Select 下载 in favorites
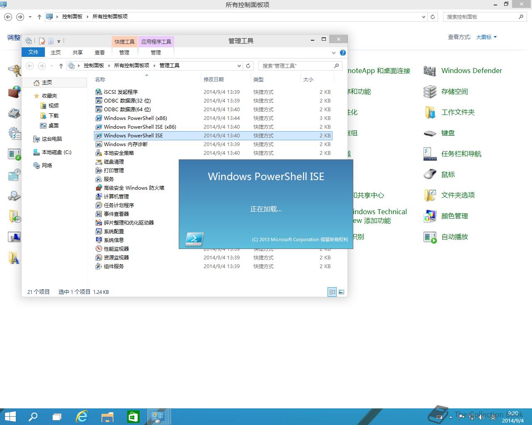The height and width of the screenshot is (425, 532). point(49,115)
